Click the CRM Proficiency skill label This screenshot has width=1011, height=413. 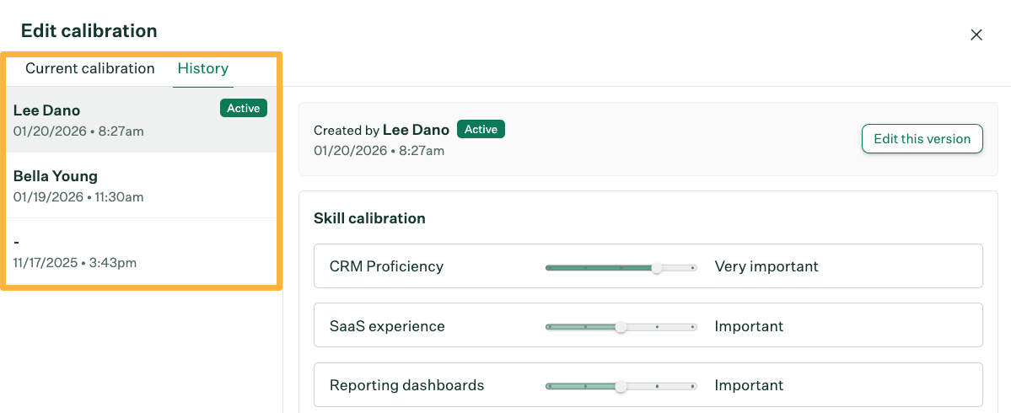pyautogui.click(x=386, y=266)
